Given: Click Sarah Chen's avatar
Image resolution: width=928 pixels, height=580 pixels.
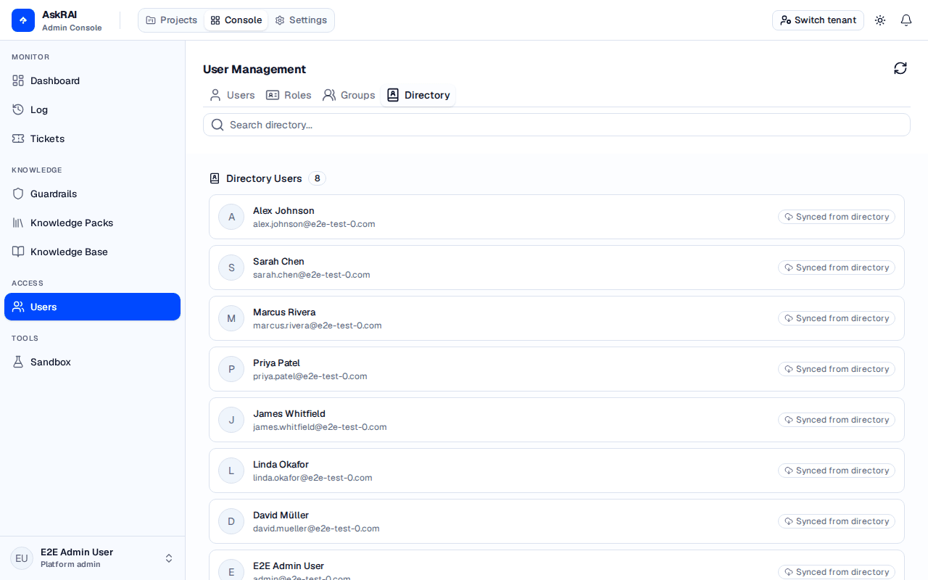Looking at the screenshot, I should [231, 268].
